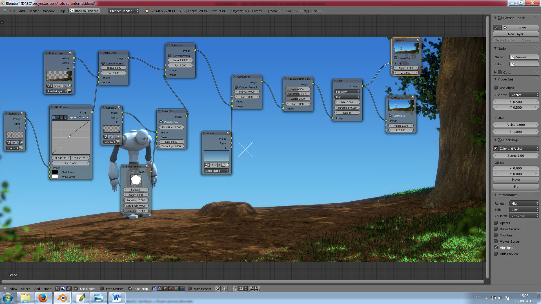Toggle the Use Nodes checkbox
This screenshot has height=304, width=541.
pyautogui.click(x=76, y=289)
